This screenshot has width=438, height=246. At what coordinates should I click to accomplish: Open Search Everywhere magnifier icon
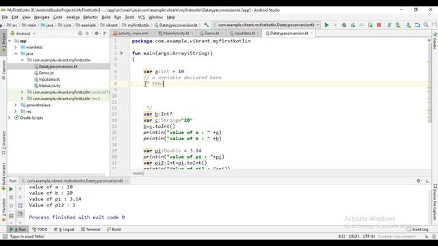point(426,25)
